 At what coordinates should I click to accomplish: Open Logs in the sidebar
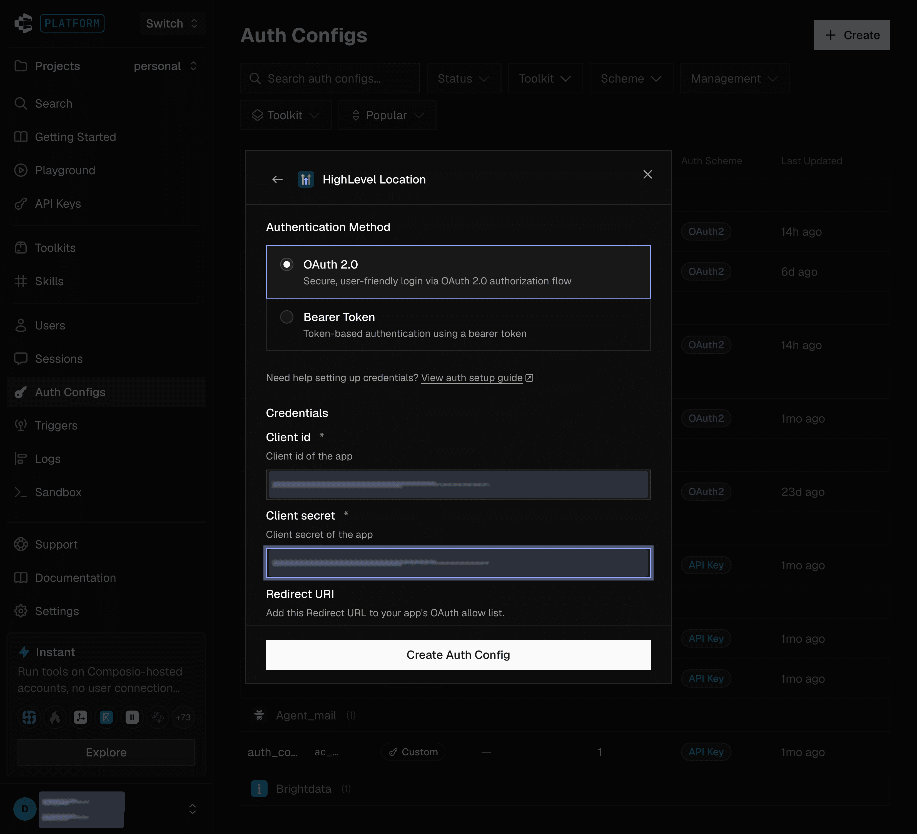click(106, 459)
